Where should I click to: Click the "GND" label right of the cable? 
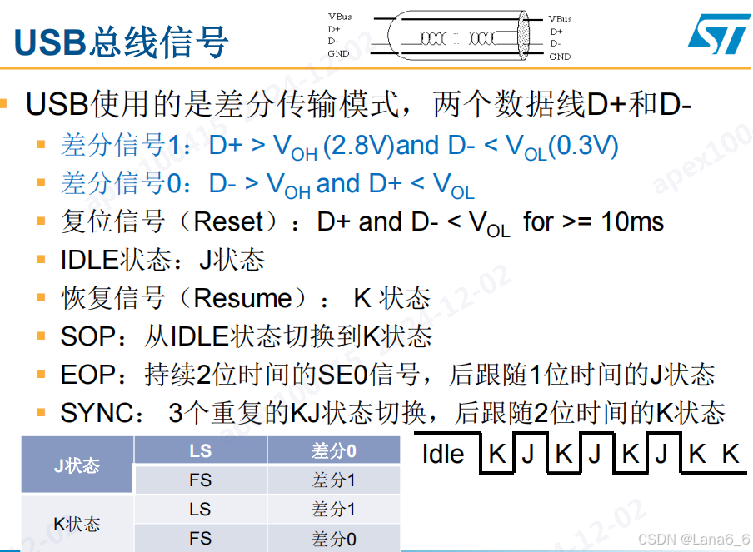coord(560,57)
